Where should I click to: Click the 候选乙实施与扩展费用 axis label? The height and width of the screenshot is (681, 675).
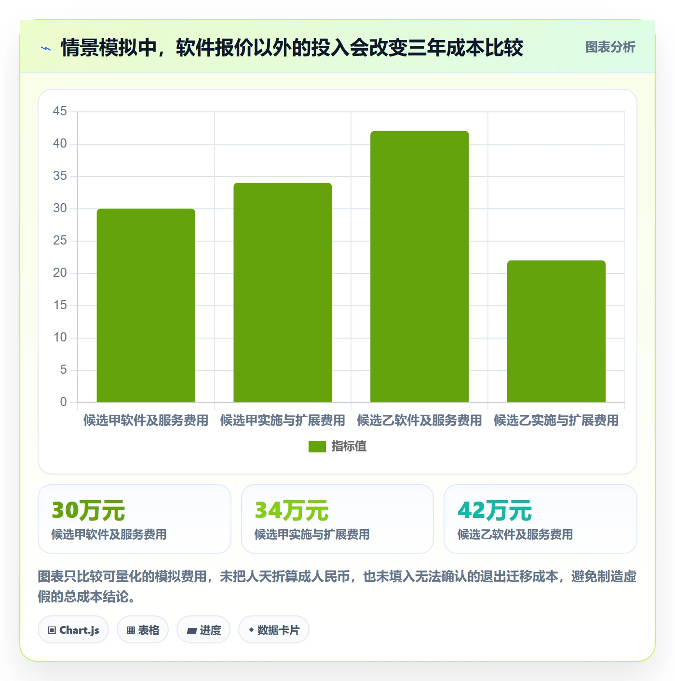point(556,421)
